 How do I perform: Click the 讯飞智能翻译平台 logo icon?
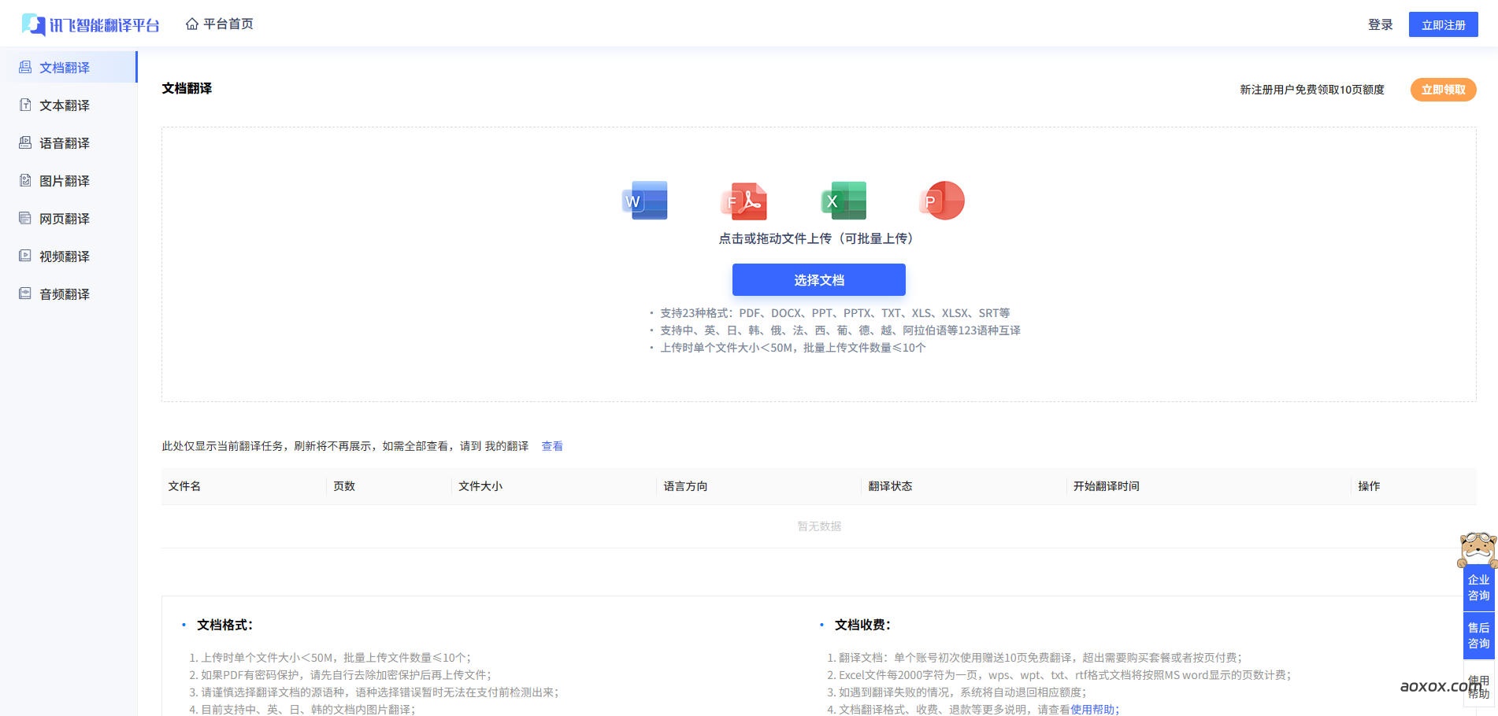[32, 24]
